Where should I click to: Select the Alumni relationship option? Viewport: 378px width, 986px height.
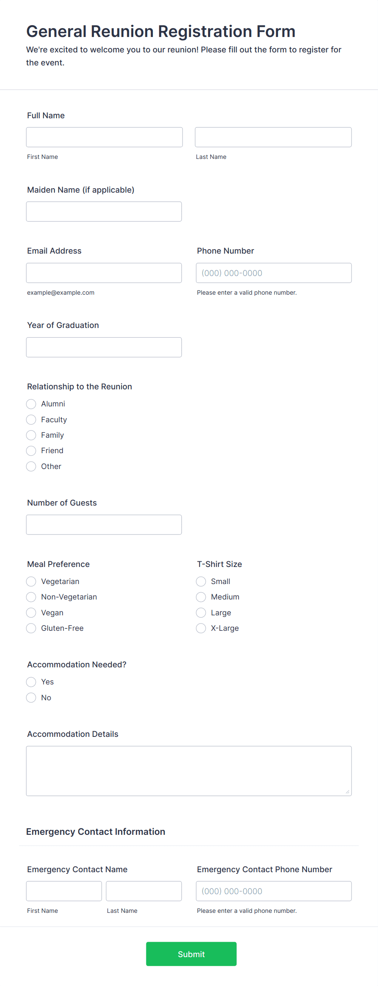tap(31, 404)
